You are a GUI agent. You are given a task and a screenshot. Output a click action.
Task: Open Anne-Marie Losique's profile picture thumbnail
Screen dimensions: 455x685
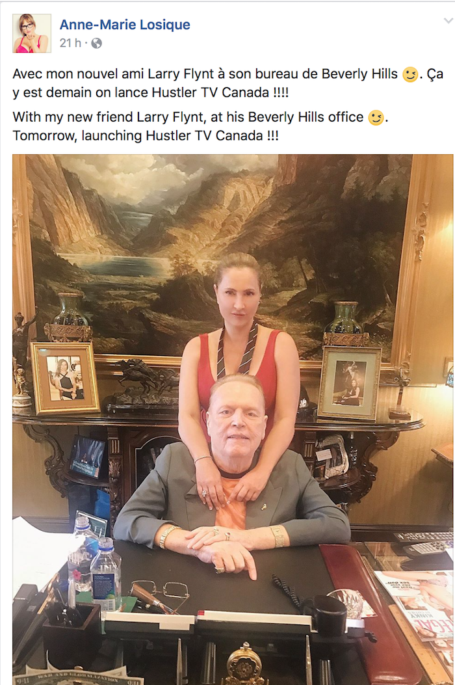click(32, 34)
